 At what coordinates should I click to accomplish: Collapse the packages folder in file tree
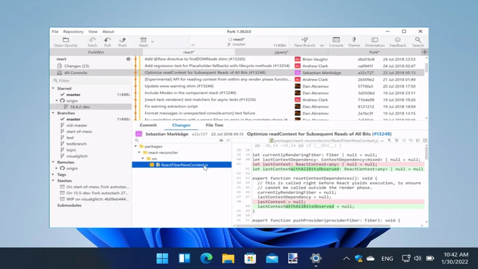point(136,146)
